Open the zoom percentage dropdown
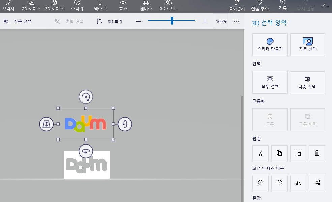332x202 pixels. click(220, 21)
